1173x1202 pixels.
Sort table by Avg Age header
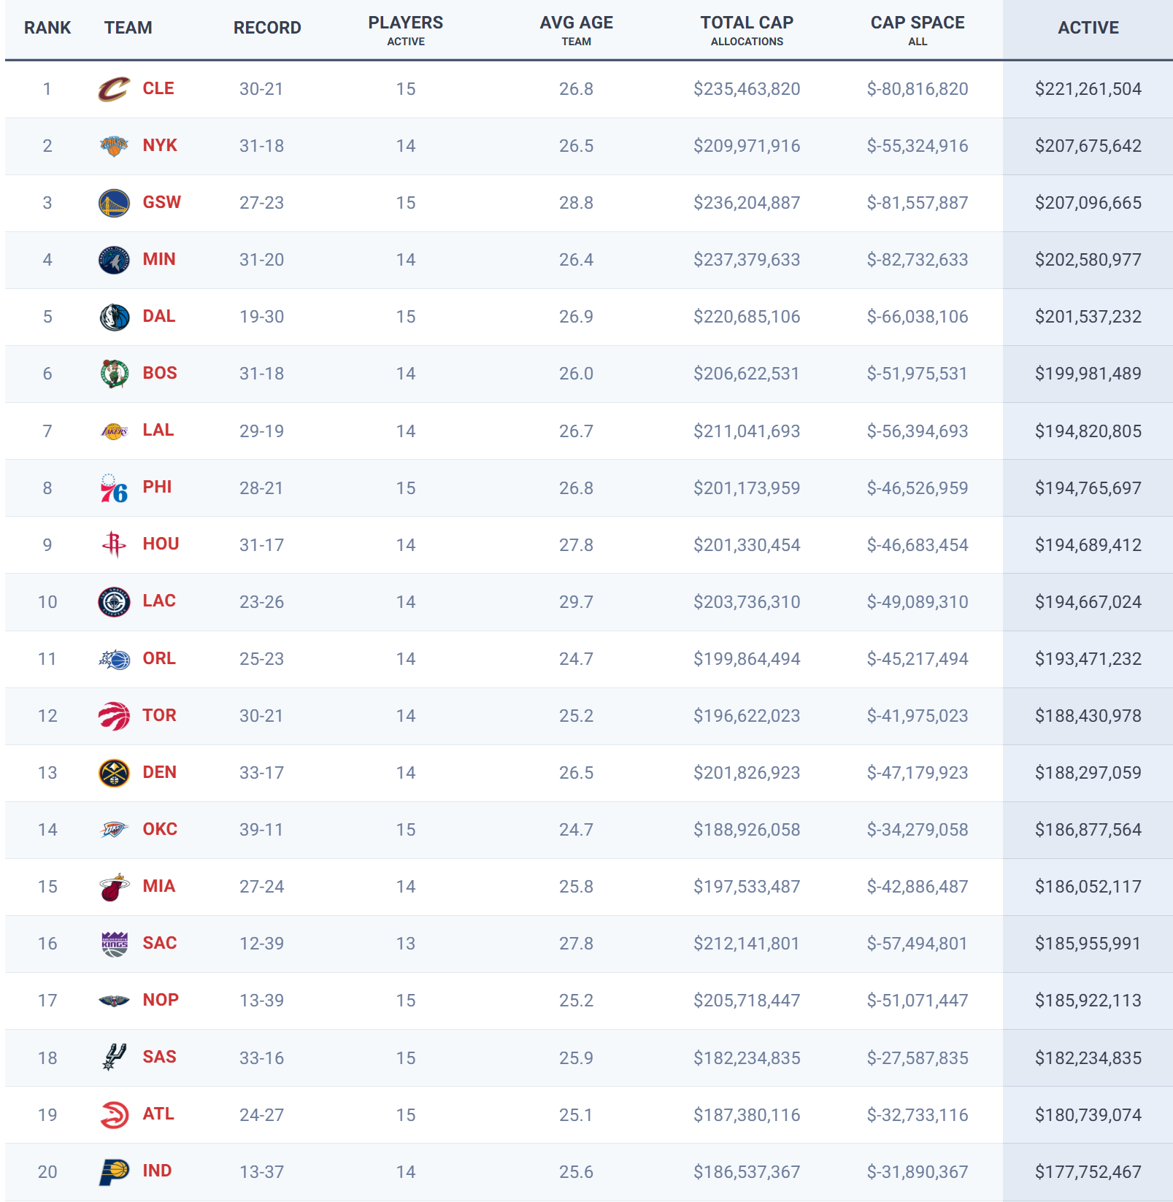(x=576, y=30)
